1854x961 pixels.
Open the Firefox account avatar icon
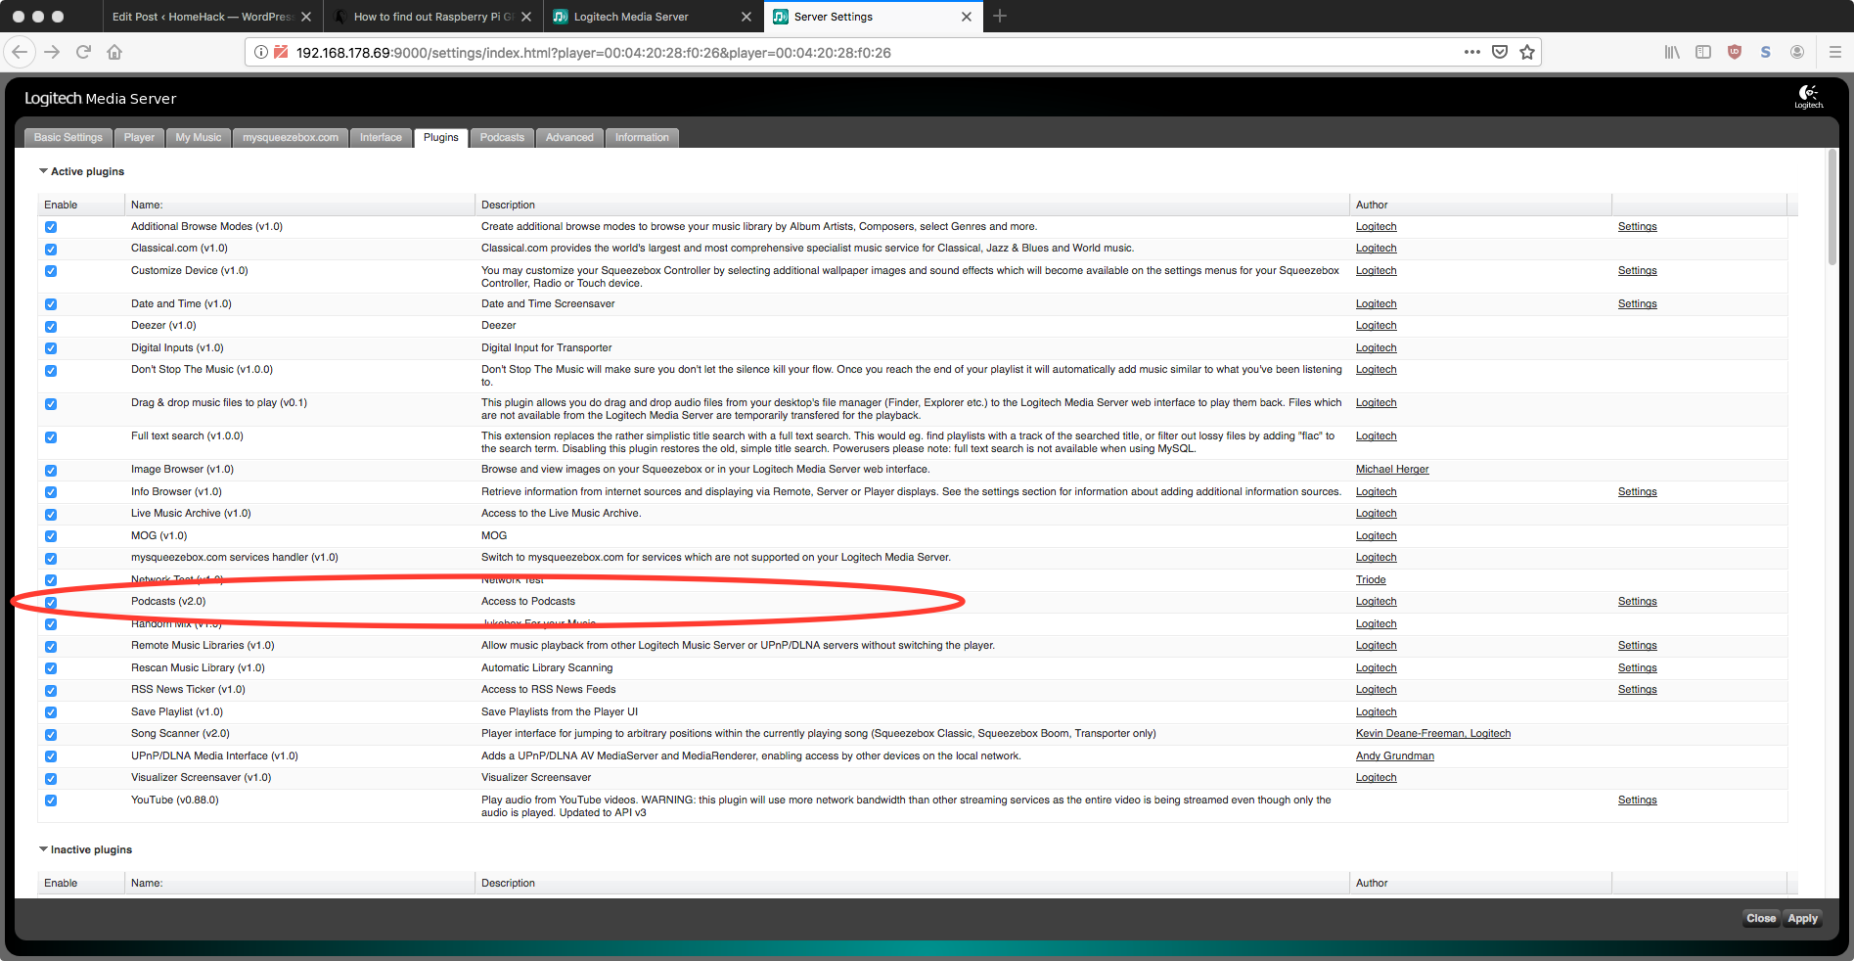[x=1797, y=52]
